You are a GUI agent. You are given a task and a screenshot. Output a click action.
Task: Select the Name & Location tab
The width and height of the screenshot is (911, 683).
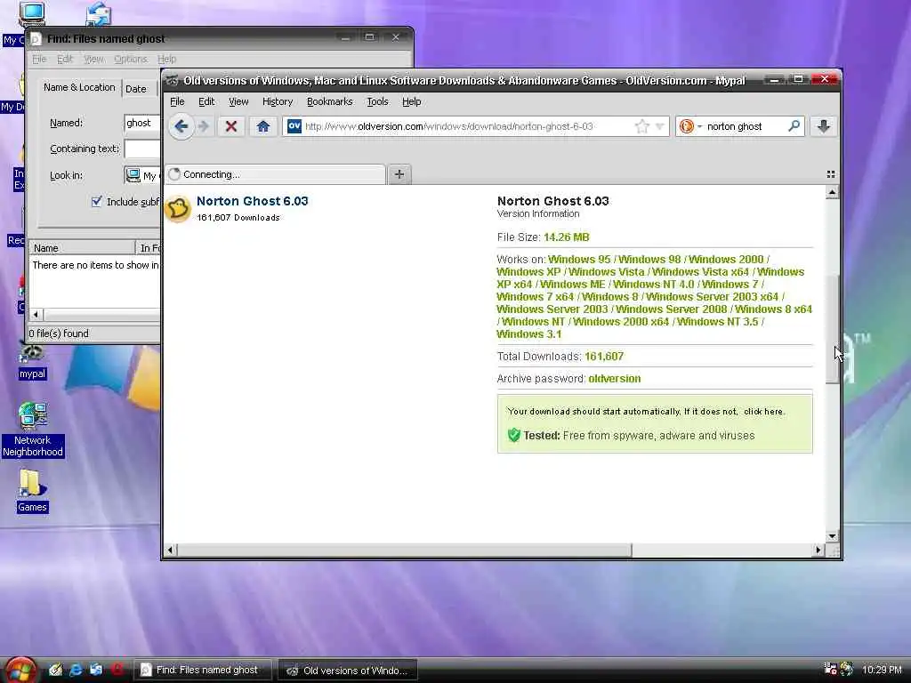79,87
